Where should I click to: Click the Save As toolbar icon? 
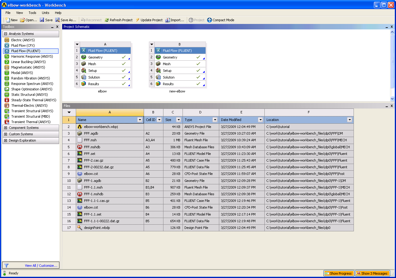(x=58, y=20)
